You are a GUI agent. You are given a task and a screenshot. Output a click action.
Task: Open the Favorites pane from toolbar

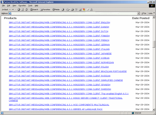(45, 10)
